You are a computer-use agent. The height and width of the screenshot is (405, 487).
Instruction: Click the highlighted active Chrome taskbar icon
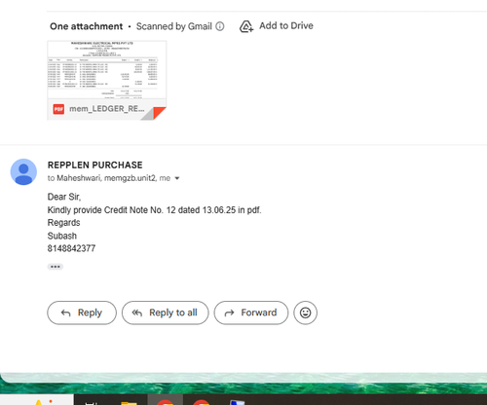166,401
